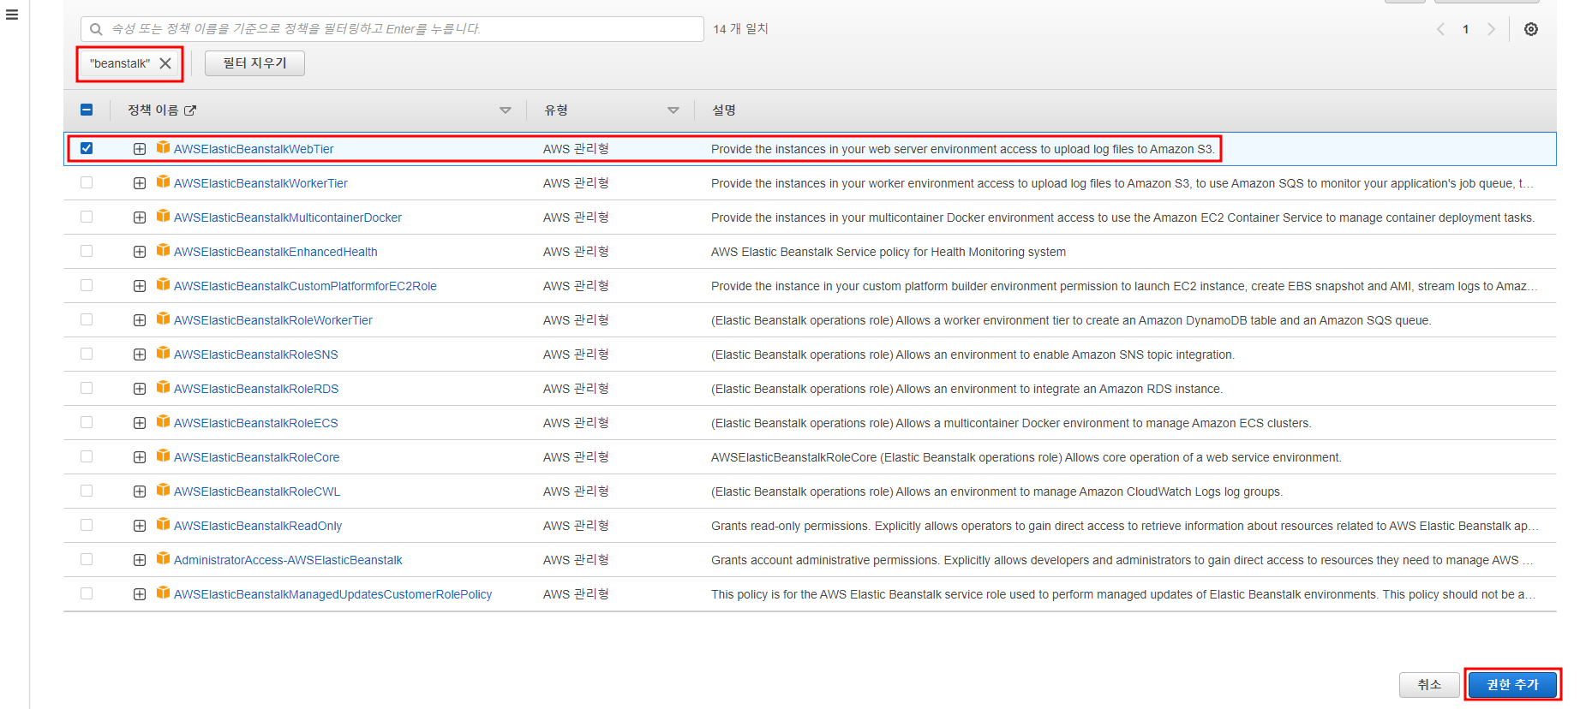Uncheck the AWSElasticBeanstalkWebTier checkbox
The height and width of the screenshot is (709, 1580).
[87, 148]
